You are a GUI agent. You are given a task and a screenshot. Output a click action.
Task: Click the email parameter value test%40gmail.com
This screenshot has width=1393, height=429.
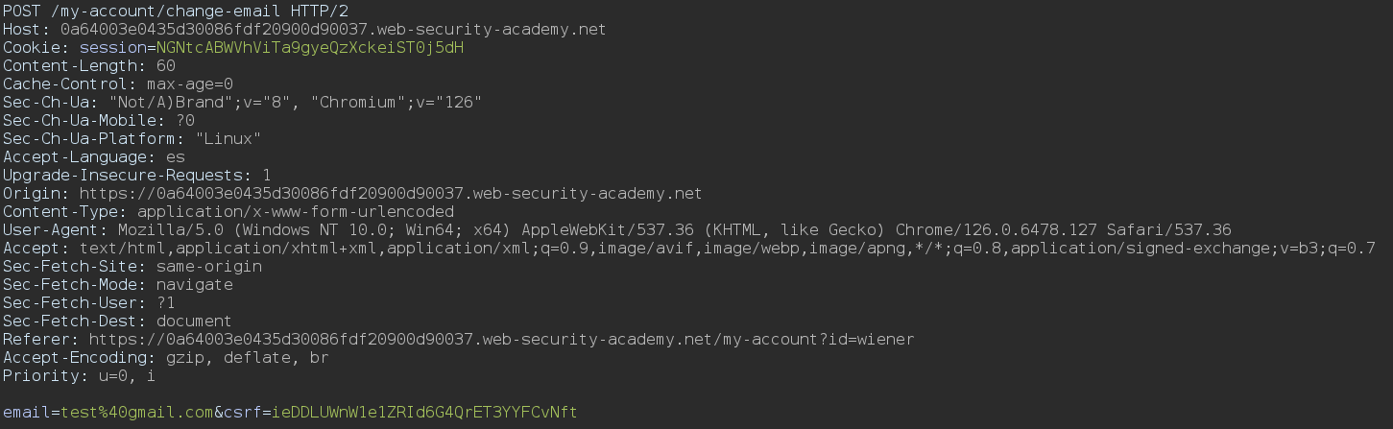click(x=136, y=412)
